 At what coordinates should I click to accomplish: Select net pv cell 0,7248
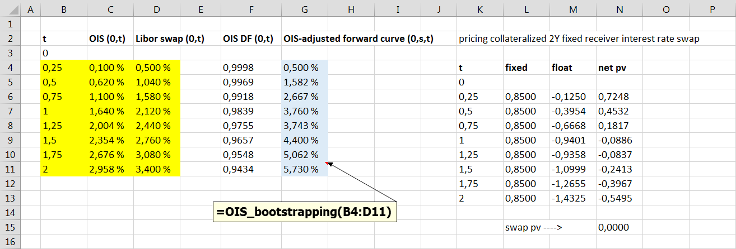tap(619, 97)
